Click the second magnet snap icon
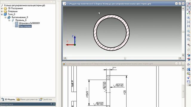 (x=189, y=8)
